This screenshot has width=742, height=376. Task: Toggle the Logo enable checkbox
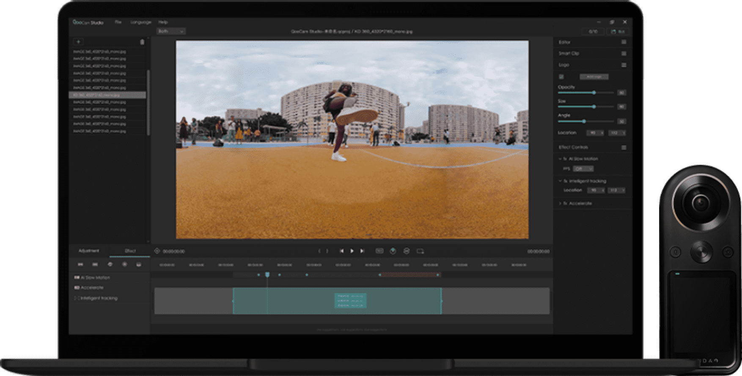tap(561, 77)
